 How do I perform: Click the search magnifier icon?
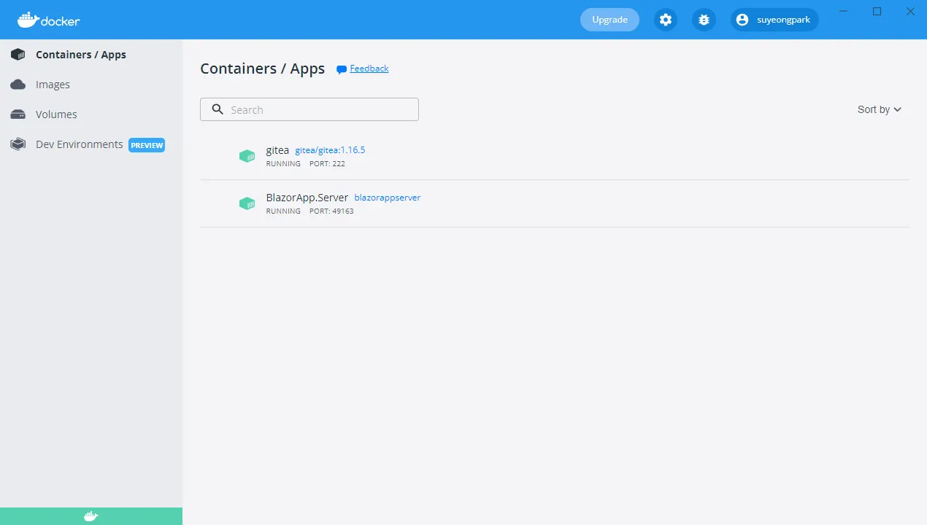(x=218, y=109)
